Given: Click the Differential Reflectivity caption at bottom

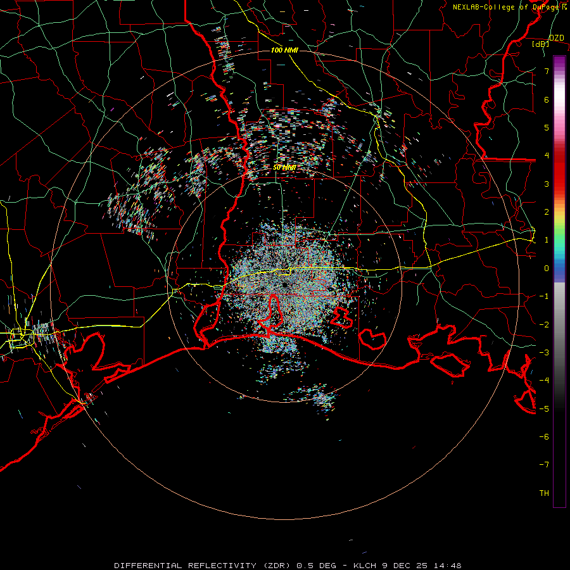Looking at the screenshot, I should tap(288, 566).
